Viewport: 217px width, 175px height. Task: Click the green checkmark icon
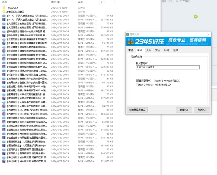point(196,17)
